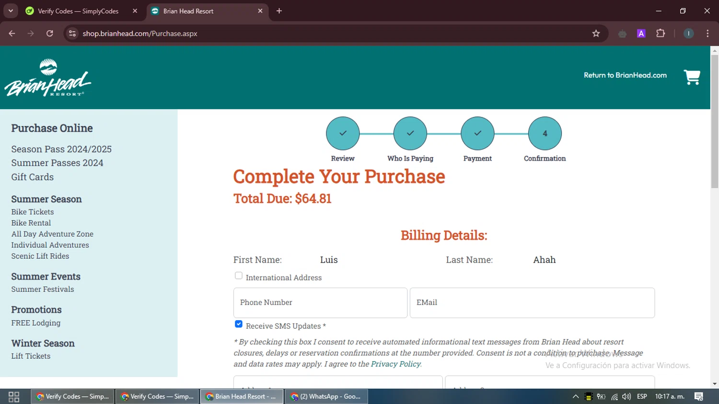The height and width of the screenshot is (404, 719).
Task: Click the Review step circle
Action: tap(343, 133)
